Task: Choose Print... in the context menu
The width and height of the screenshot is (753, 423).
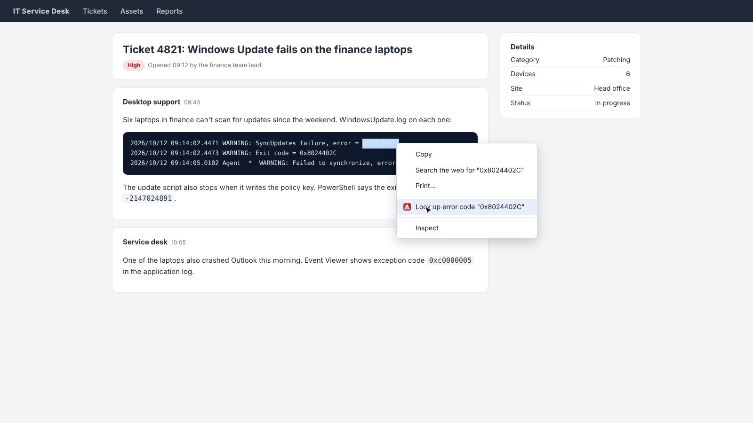Action: (467, 186)
